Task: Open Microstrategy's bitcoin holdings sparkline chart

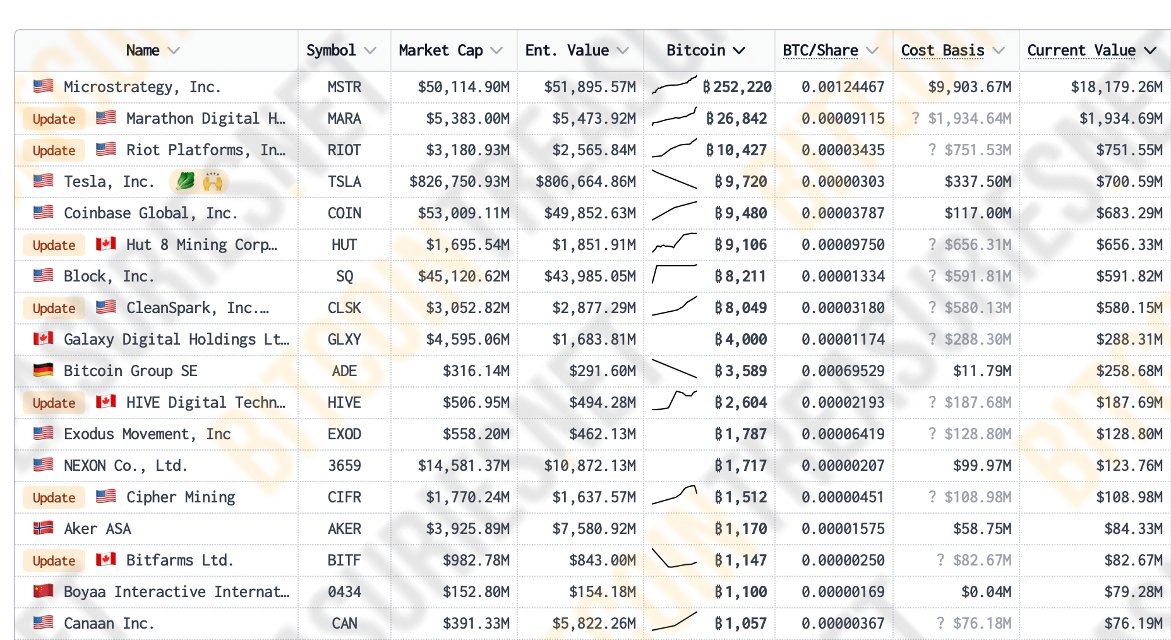Action: (675, 85)
